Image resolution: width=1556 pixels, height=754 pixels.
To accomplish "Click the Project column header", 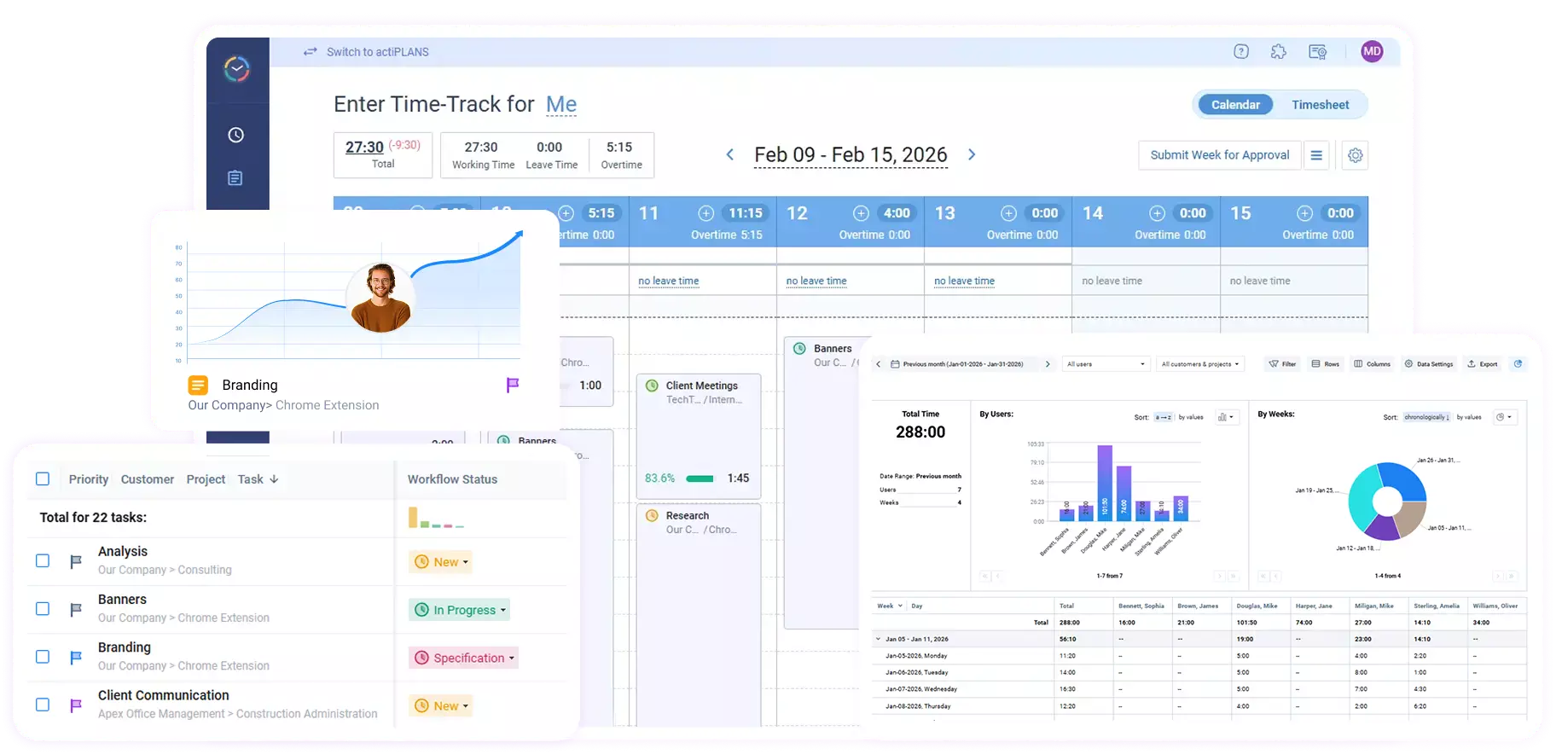I will click(206, 479).
